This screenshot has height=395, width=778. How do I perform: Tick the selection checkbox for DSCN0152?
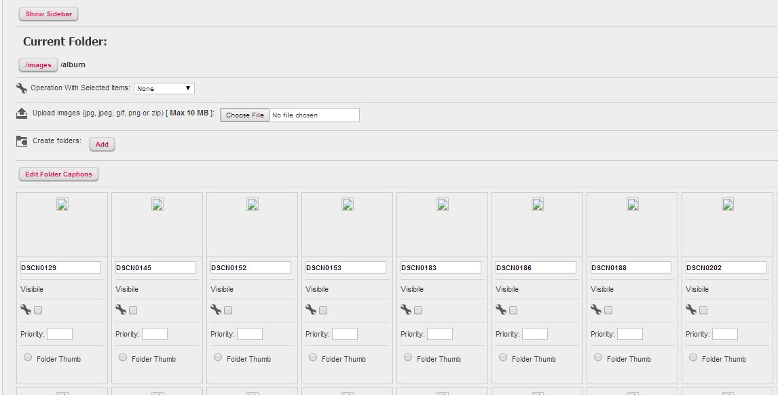pos(228,310)
